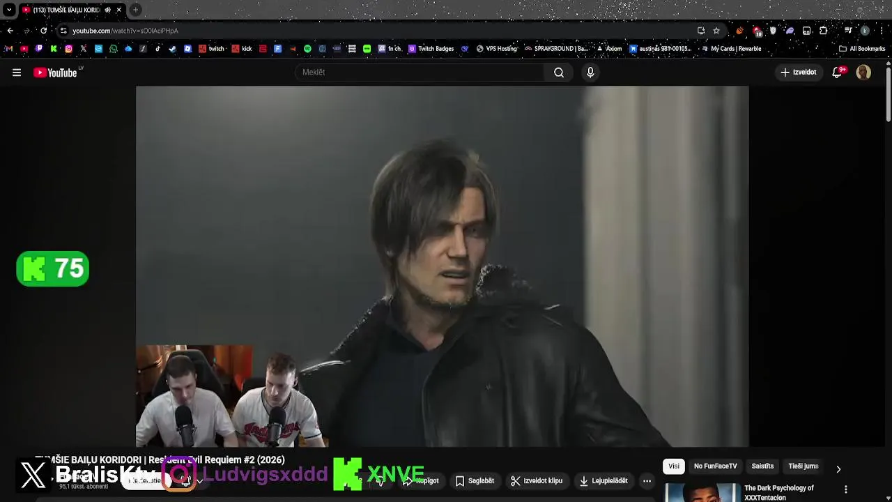Close the TUMŠIE BAIĻU KORIDORI tab
This screenshot has width=892, height=502.
[x=118, y=10]
